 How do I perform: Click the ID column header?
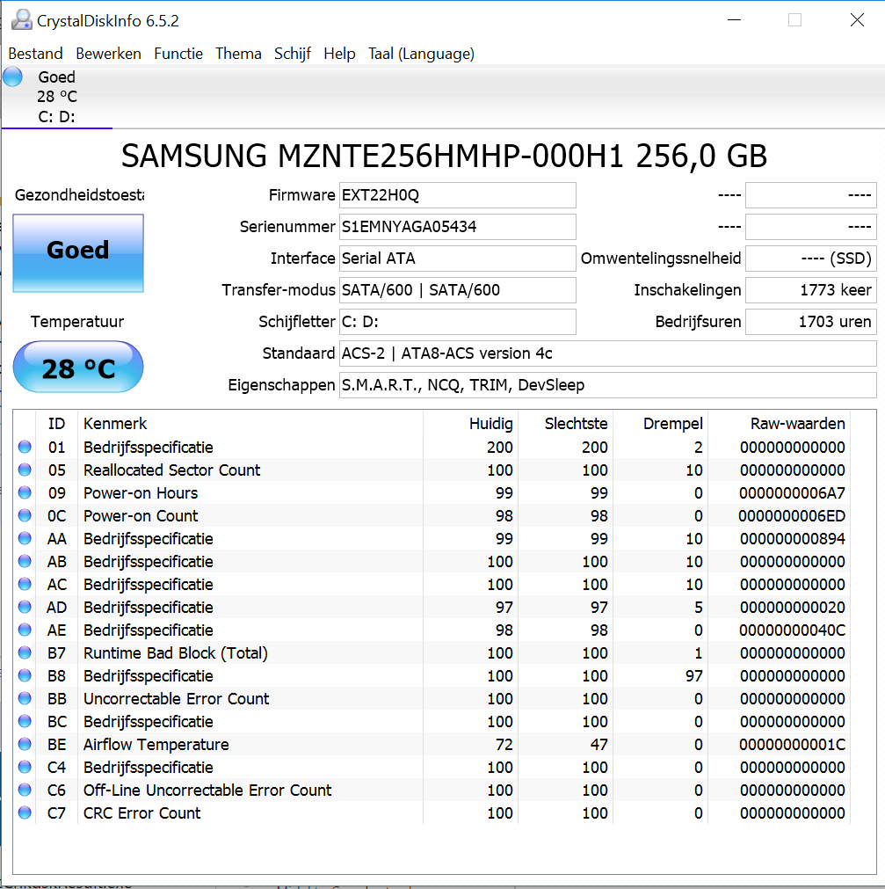point(56,424)
